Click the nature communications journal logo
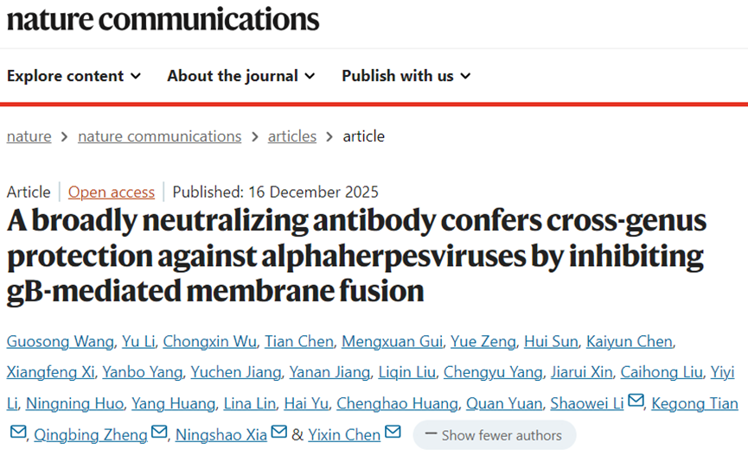 click(x=163, y=19)
